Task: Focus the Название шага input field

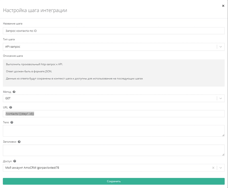Action: (x=114, y=31)
